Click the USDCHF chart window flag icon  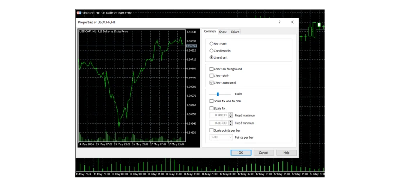point(80,13)
